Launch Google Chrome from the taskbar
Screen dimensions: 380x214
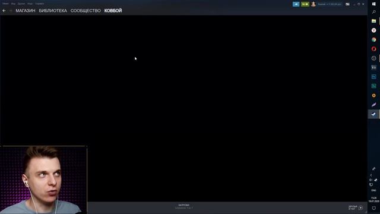(x=373, y=40)
